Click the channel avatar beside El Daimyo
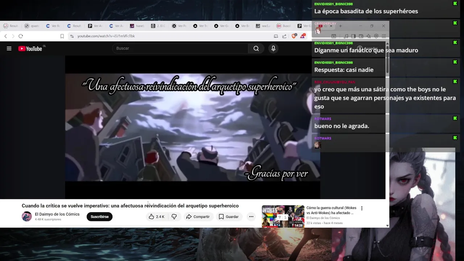The image size is (464, 261). point(27,216)
